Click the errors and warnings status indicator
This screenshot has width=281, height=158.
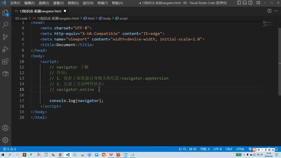click(10, 149)
